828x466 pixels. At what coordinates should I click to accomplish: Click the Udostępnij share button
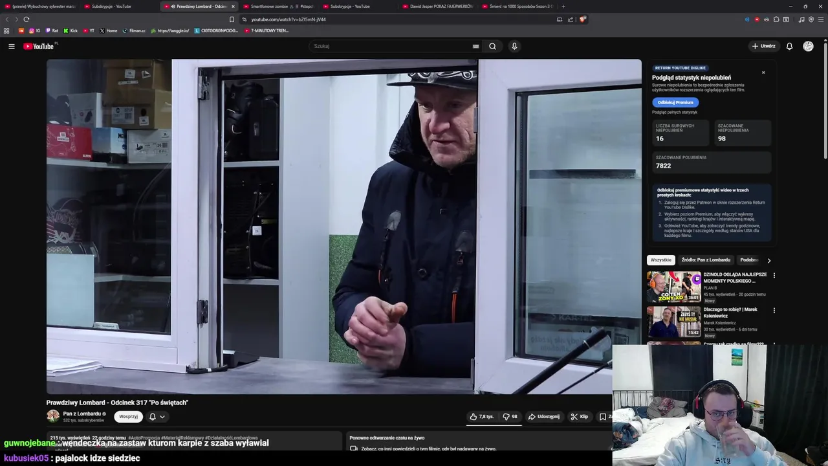[543, 417]
